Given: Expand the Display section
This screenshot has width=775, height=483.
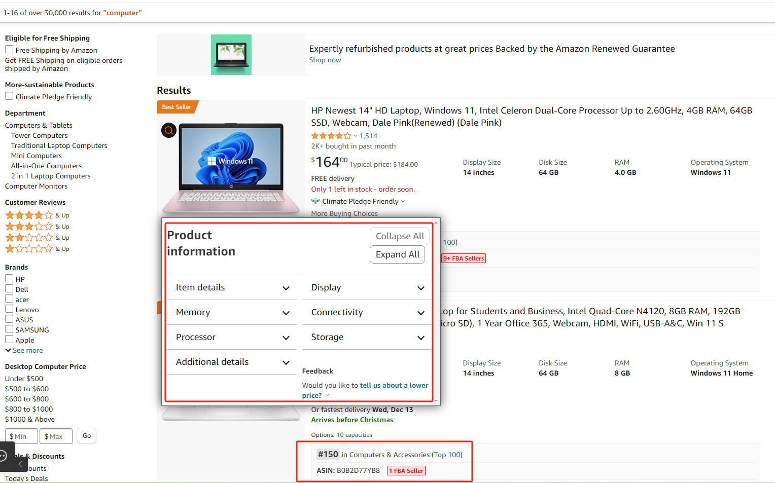Looking at the screenshot, I should tap(367, 287).
